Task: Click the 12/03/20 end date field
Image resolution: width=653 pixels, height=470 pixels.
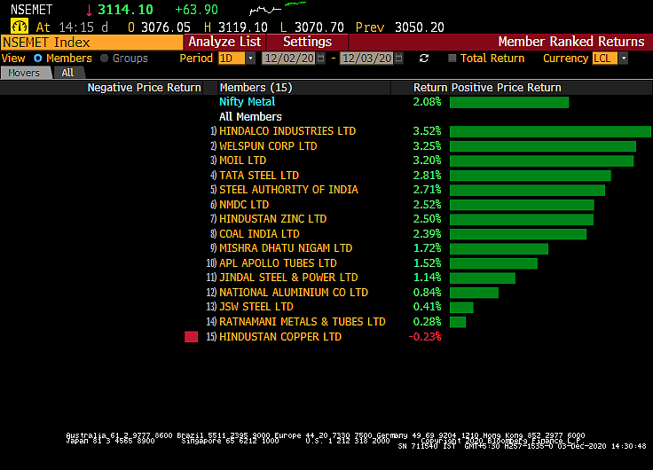Action: [x=367, y=59]
